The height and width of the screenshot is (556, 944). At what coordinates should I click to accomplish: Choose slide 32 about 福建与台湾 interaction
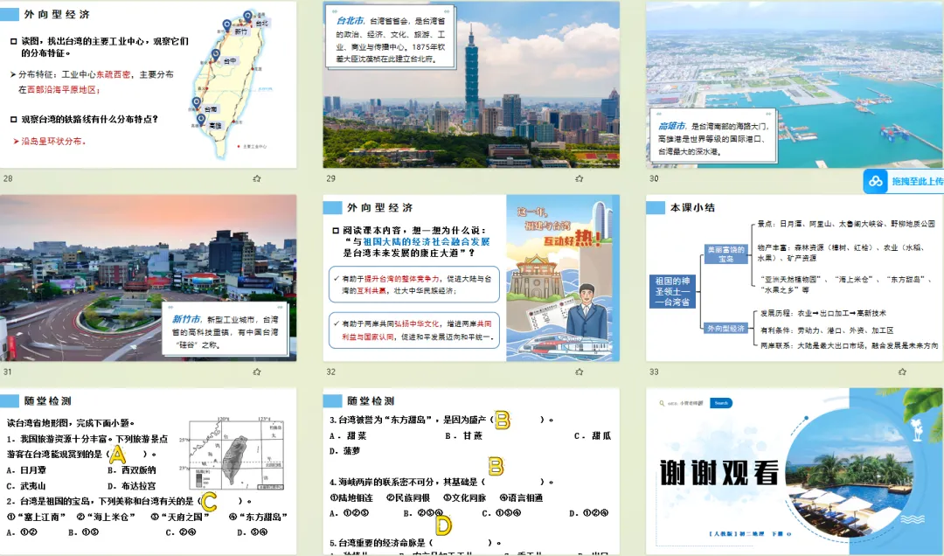pyautogui.click(x=471, y=278)
